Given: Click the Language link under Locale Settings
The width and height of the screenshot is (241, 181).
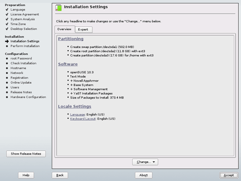Looking at the screenshot, I should coord(78,114).
